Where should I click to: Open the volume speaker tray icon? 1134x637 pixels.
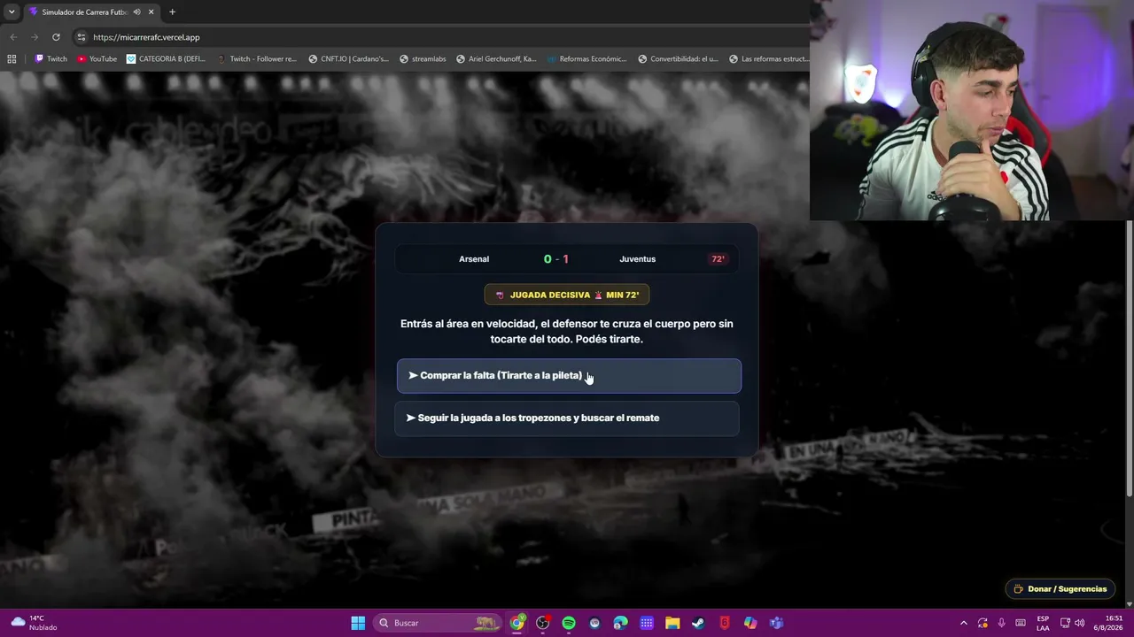[1079, 623]
